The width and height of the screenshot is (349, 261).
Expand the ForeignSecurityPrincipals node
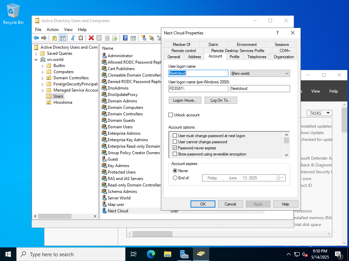coord(43,84)
